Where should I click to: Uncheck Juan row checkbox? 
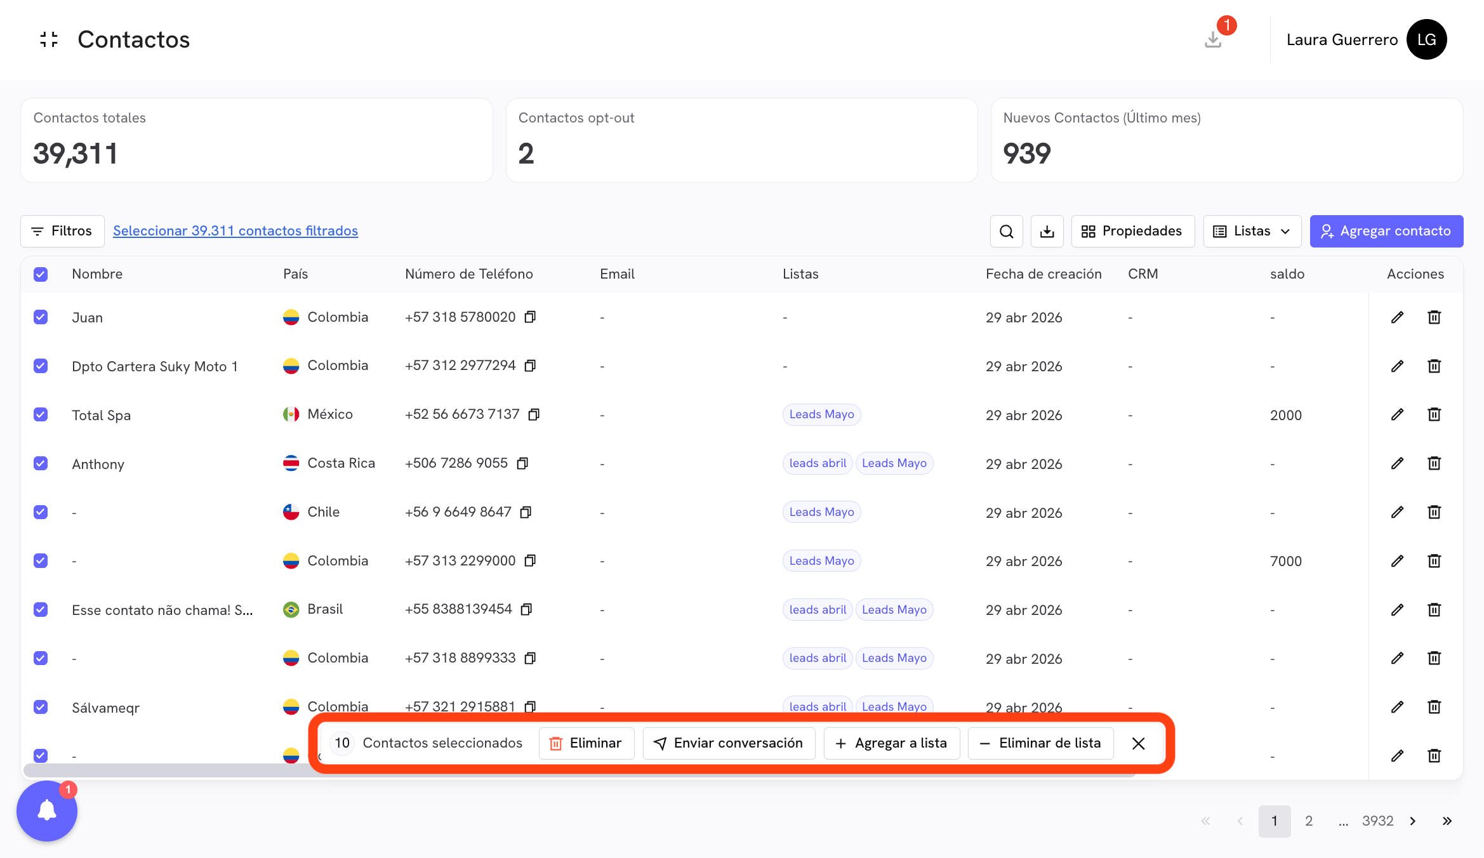41,317
